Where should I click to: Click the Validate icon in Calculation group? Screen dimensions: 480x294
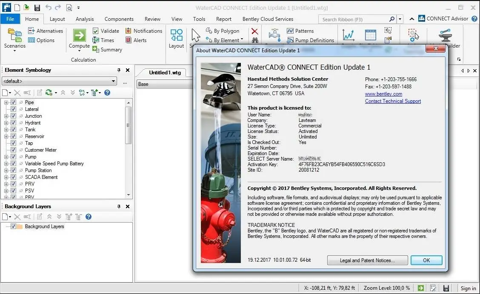pos(96,31)
